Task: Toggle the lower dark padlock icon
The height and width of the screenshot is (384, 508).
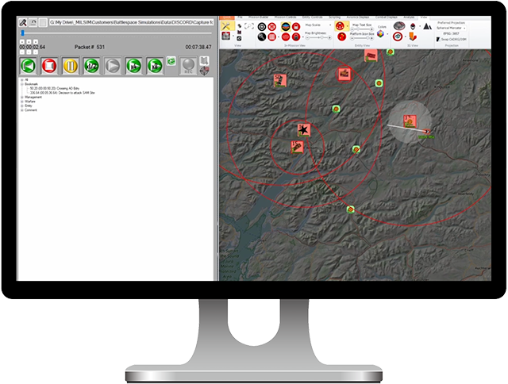Action: point(296,37)
